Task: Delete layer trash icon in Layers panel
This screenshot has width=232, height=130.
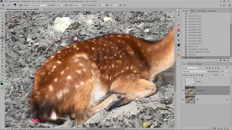Action: pyautogui.click(x=228, y=129)
